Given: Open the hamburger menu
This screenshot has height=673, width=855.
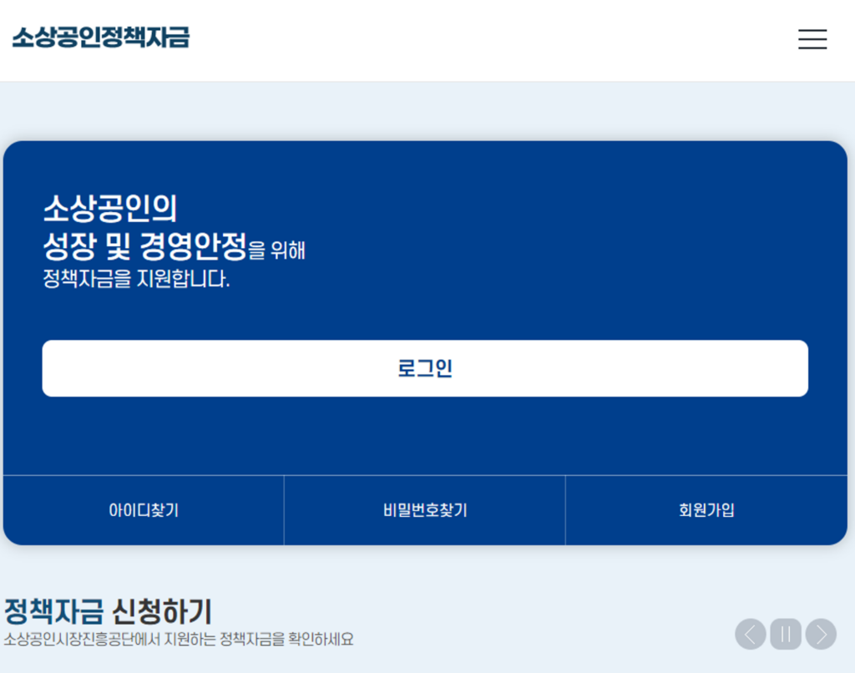Looking at the screenshot, I should tap(812, 39).
